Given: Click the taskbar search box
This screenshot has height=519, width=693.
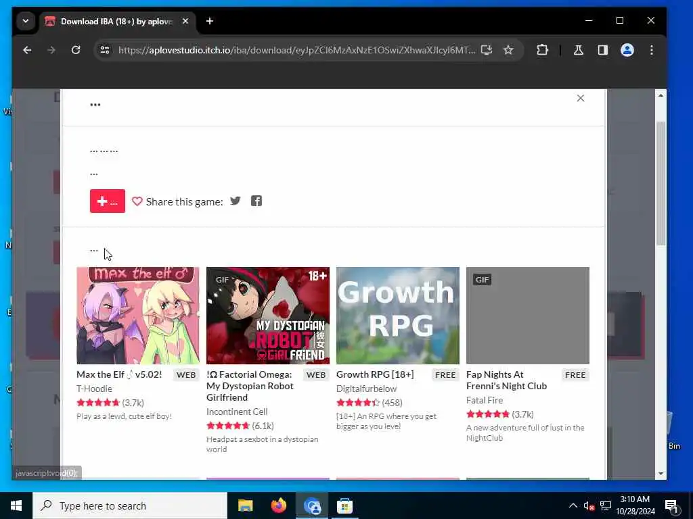Looking at the screenshot, I should click(130, 505).
